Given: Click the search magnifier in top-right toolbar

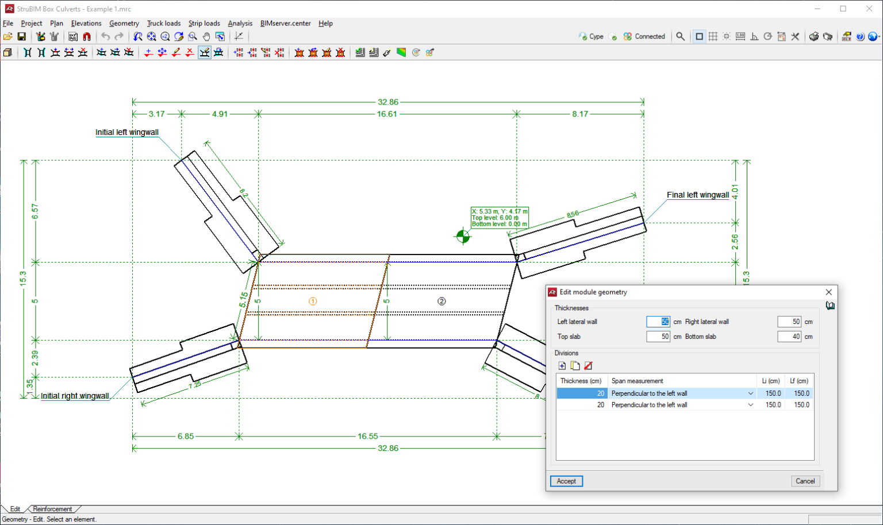Looking at the screenshot, I should click(x=681, y=36).
